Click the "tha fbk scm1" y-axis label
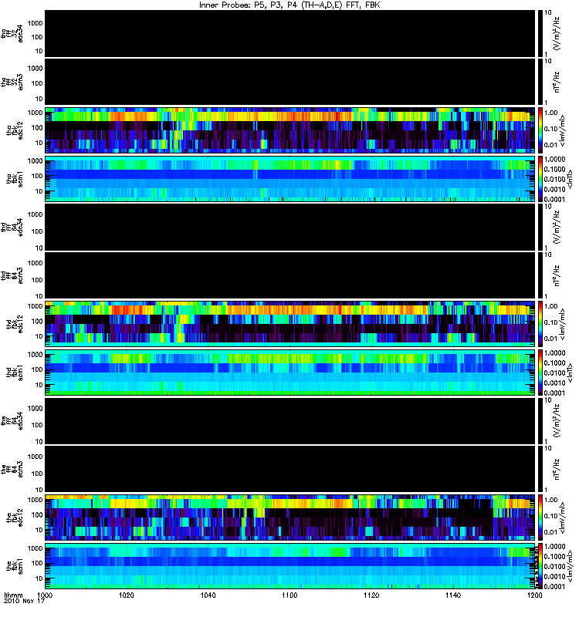 pos(15,179)
